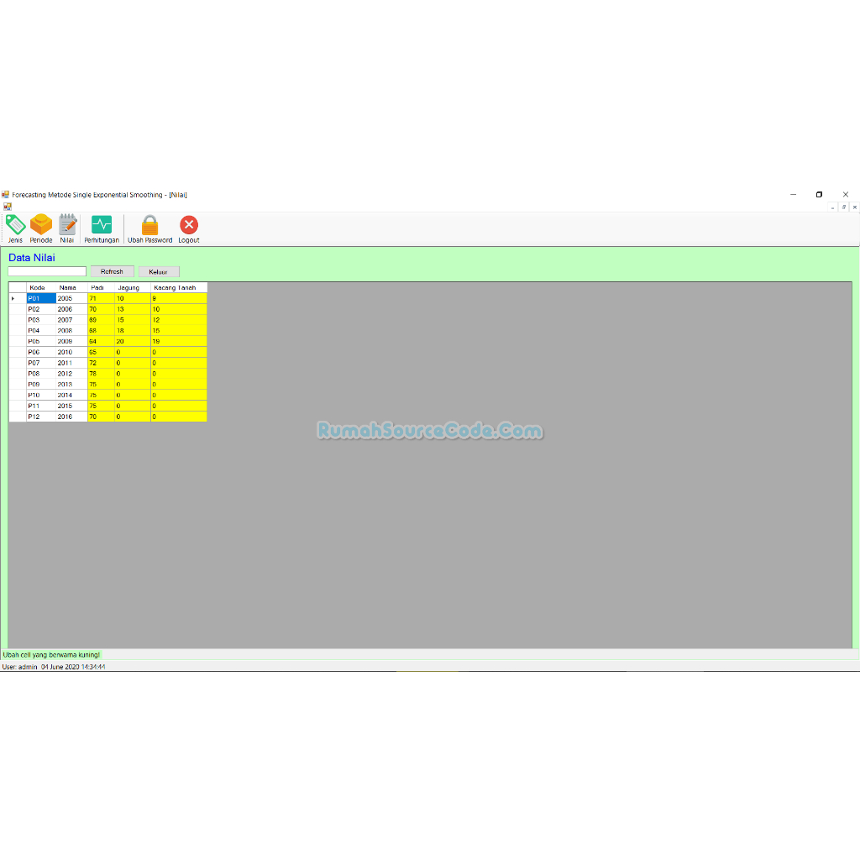Select Jagung cell in P06 row

pos(133,352)
